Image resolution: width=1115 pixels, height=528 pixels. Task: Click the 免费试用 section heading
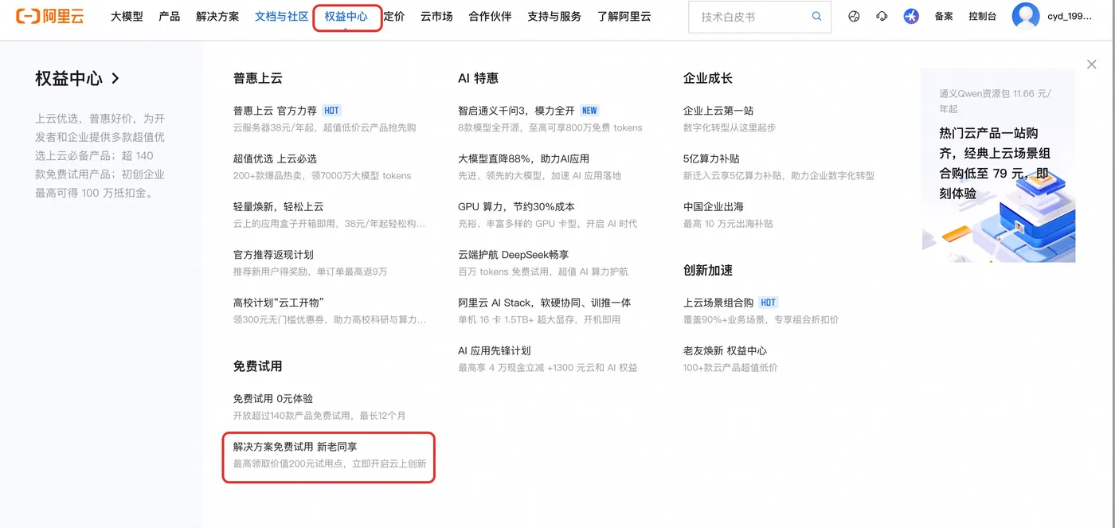point(257,366)
